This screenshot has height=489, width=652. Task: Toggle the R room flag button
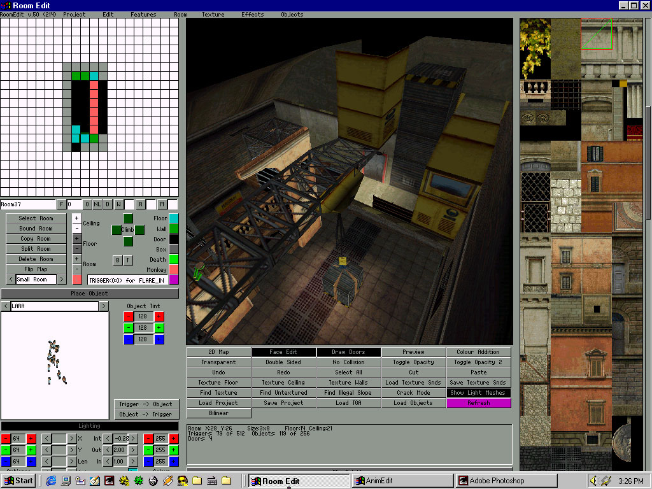[141, 204]
